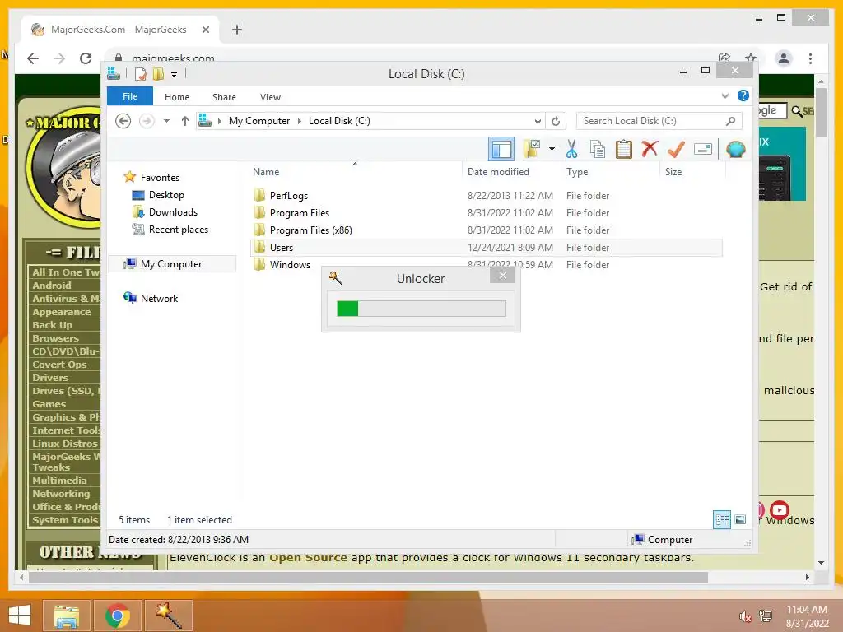843x632 pixels.
Task: Click the New folder icon in toolbar
Action: 533,148
